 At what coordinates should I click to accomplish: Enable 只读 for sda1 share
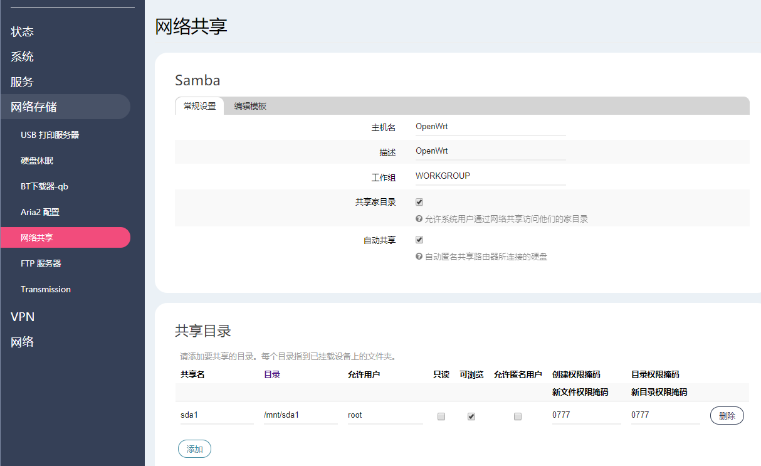tap(441, 416)
